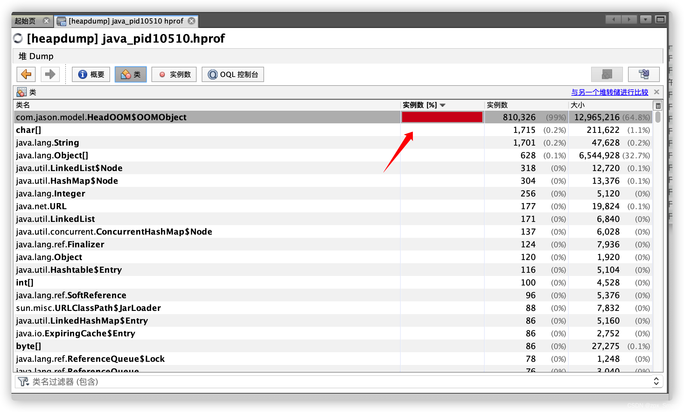
Task: Click the filter funnel icon in filter bar
Action: (x=22, y=381)
